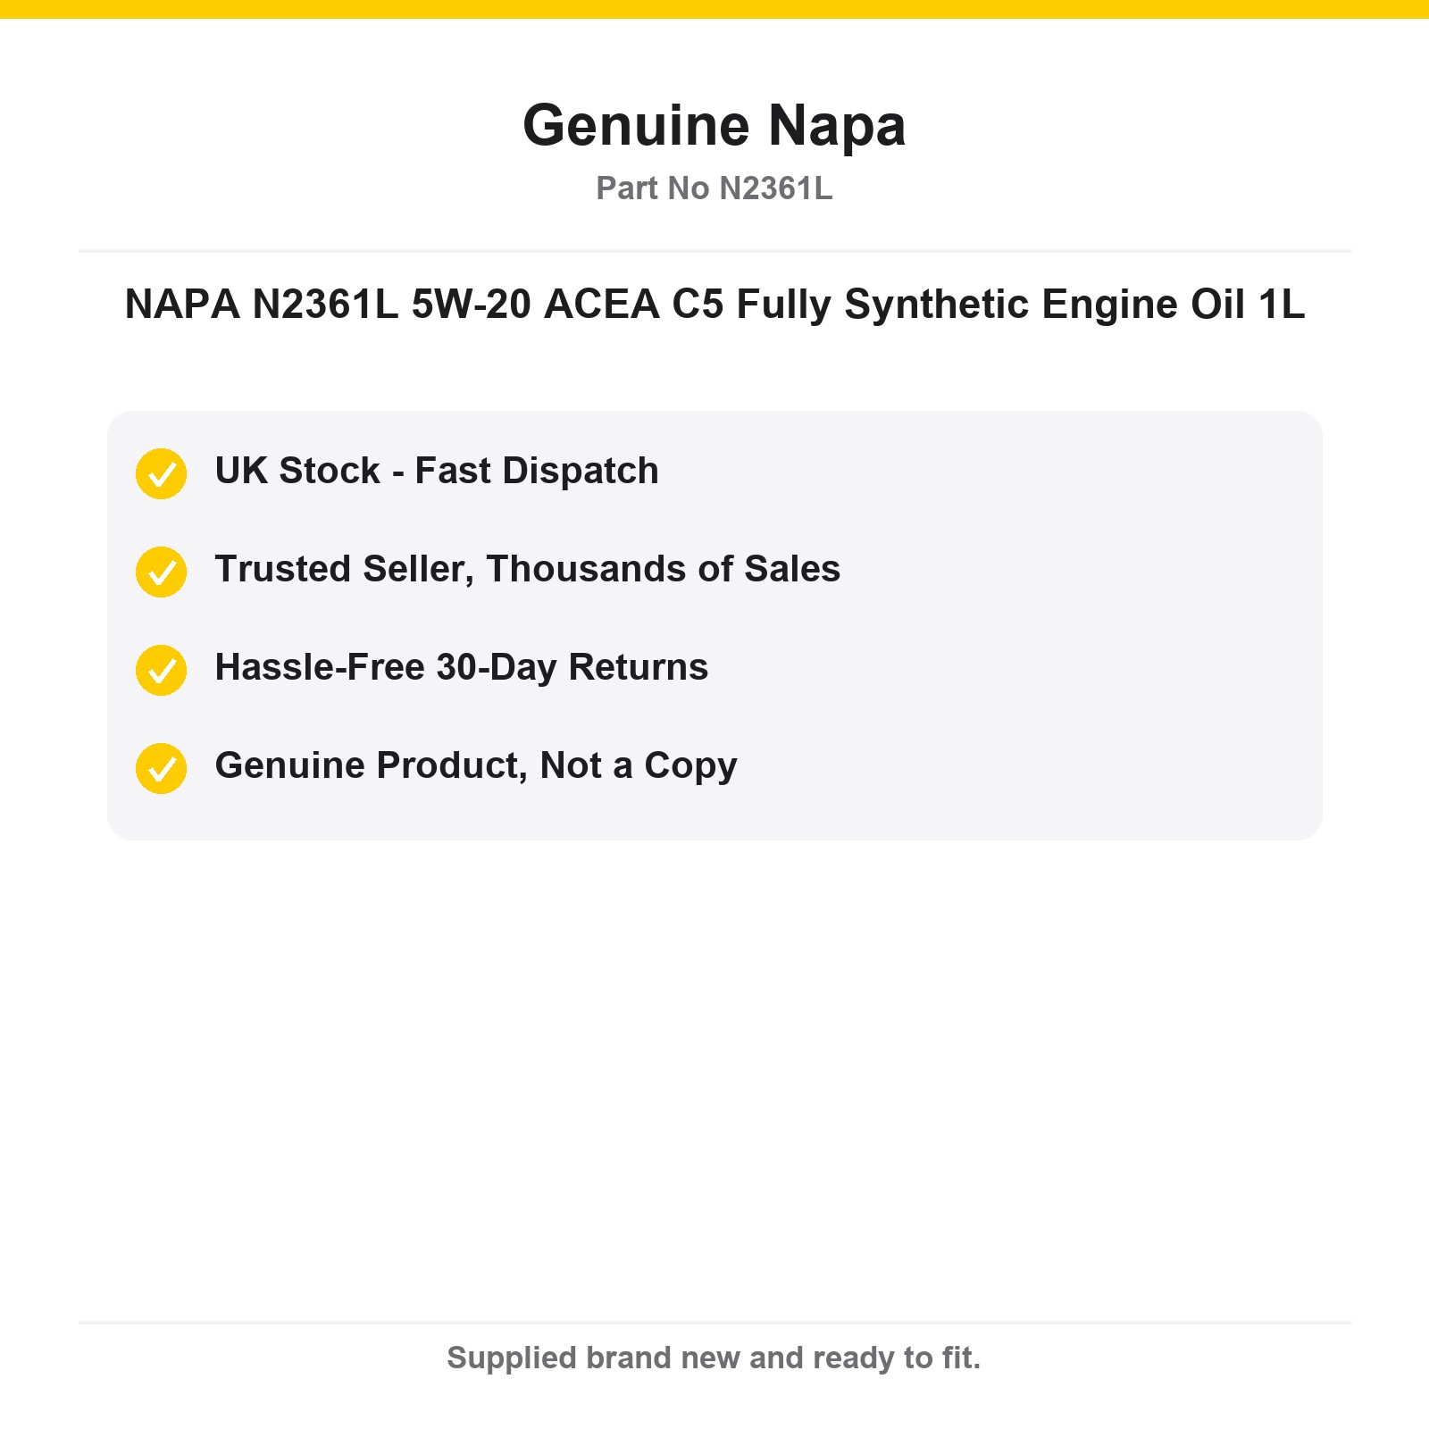Viewport: 1429px width, 1429px height.
Task: Click the Supplied brand new footer text
Action: (714, 1358)
